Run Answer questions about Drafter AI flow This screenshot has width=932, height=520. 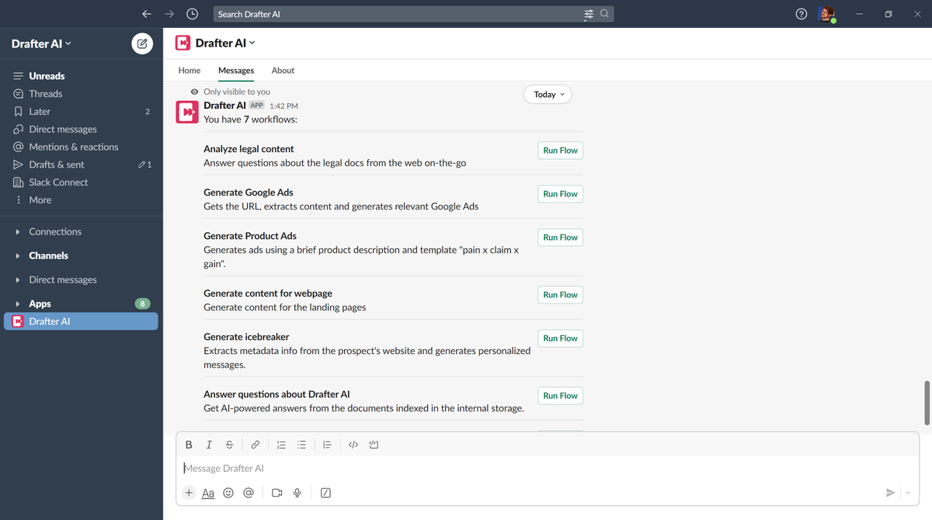(x=560, y=396)
